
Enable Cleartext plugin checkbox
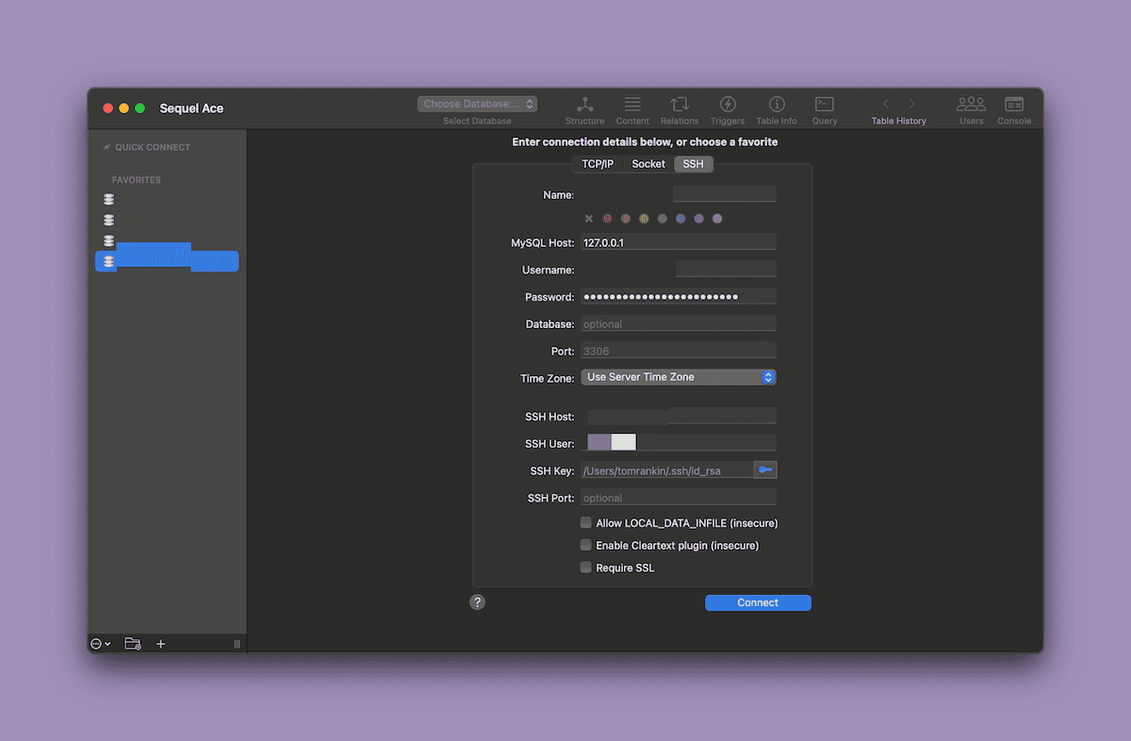click(586, 545)
